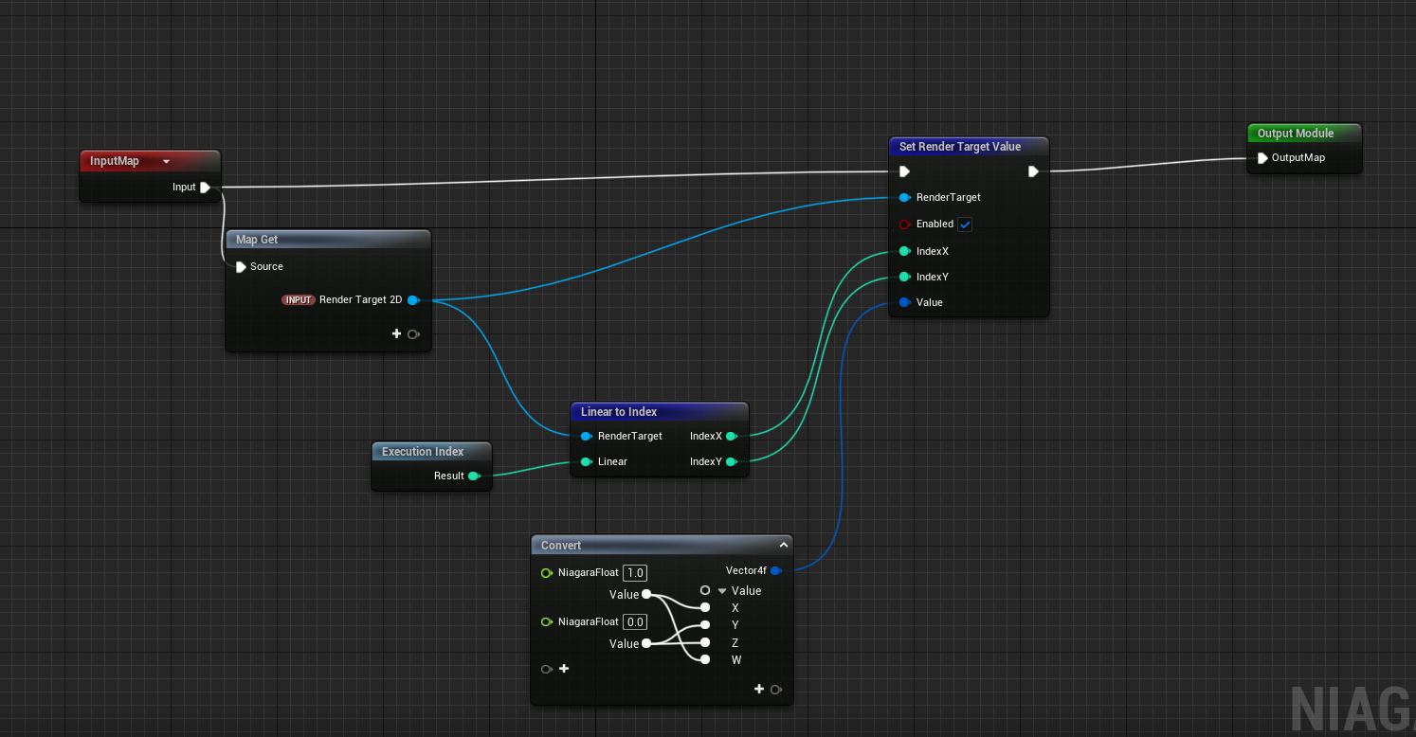
Task: Collapse the Convert node with its chevron
Action: pos(783,546)
